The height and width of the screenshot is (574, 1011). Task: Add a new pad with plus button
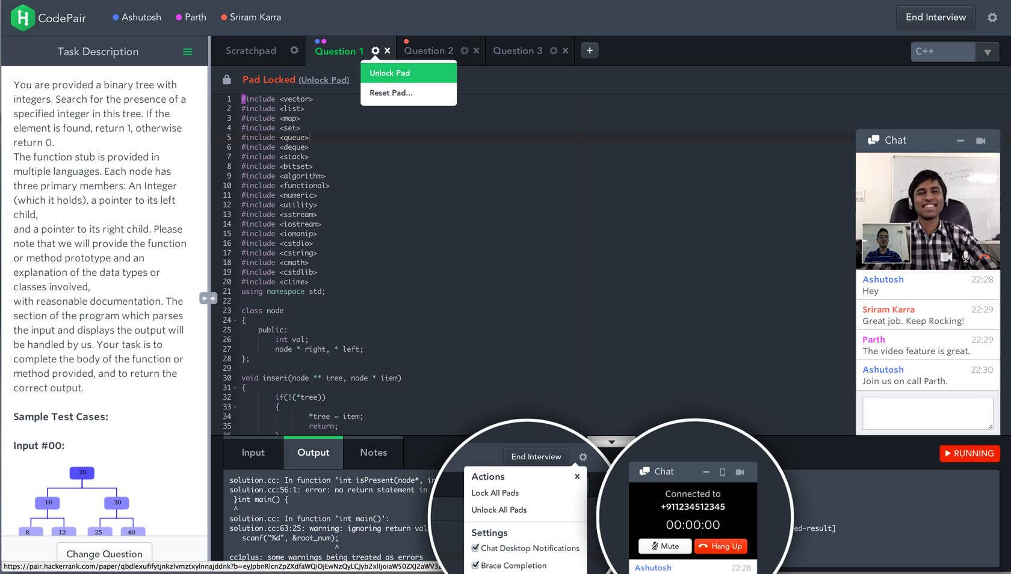point(590,50)
